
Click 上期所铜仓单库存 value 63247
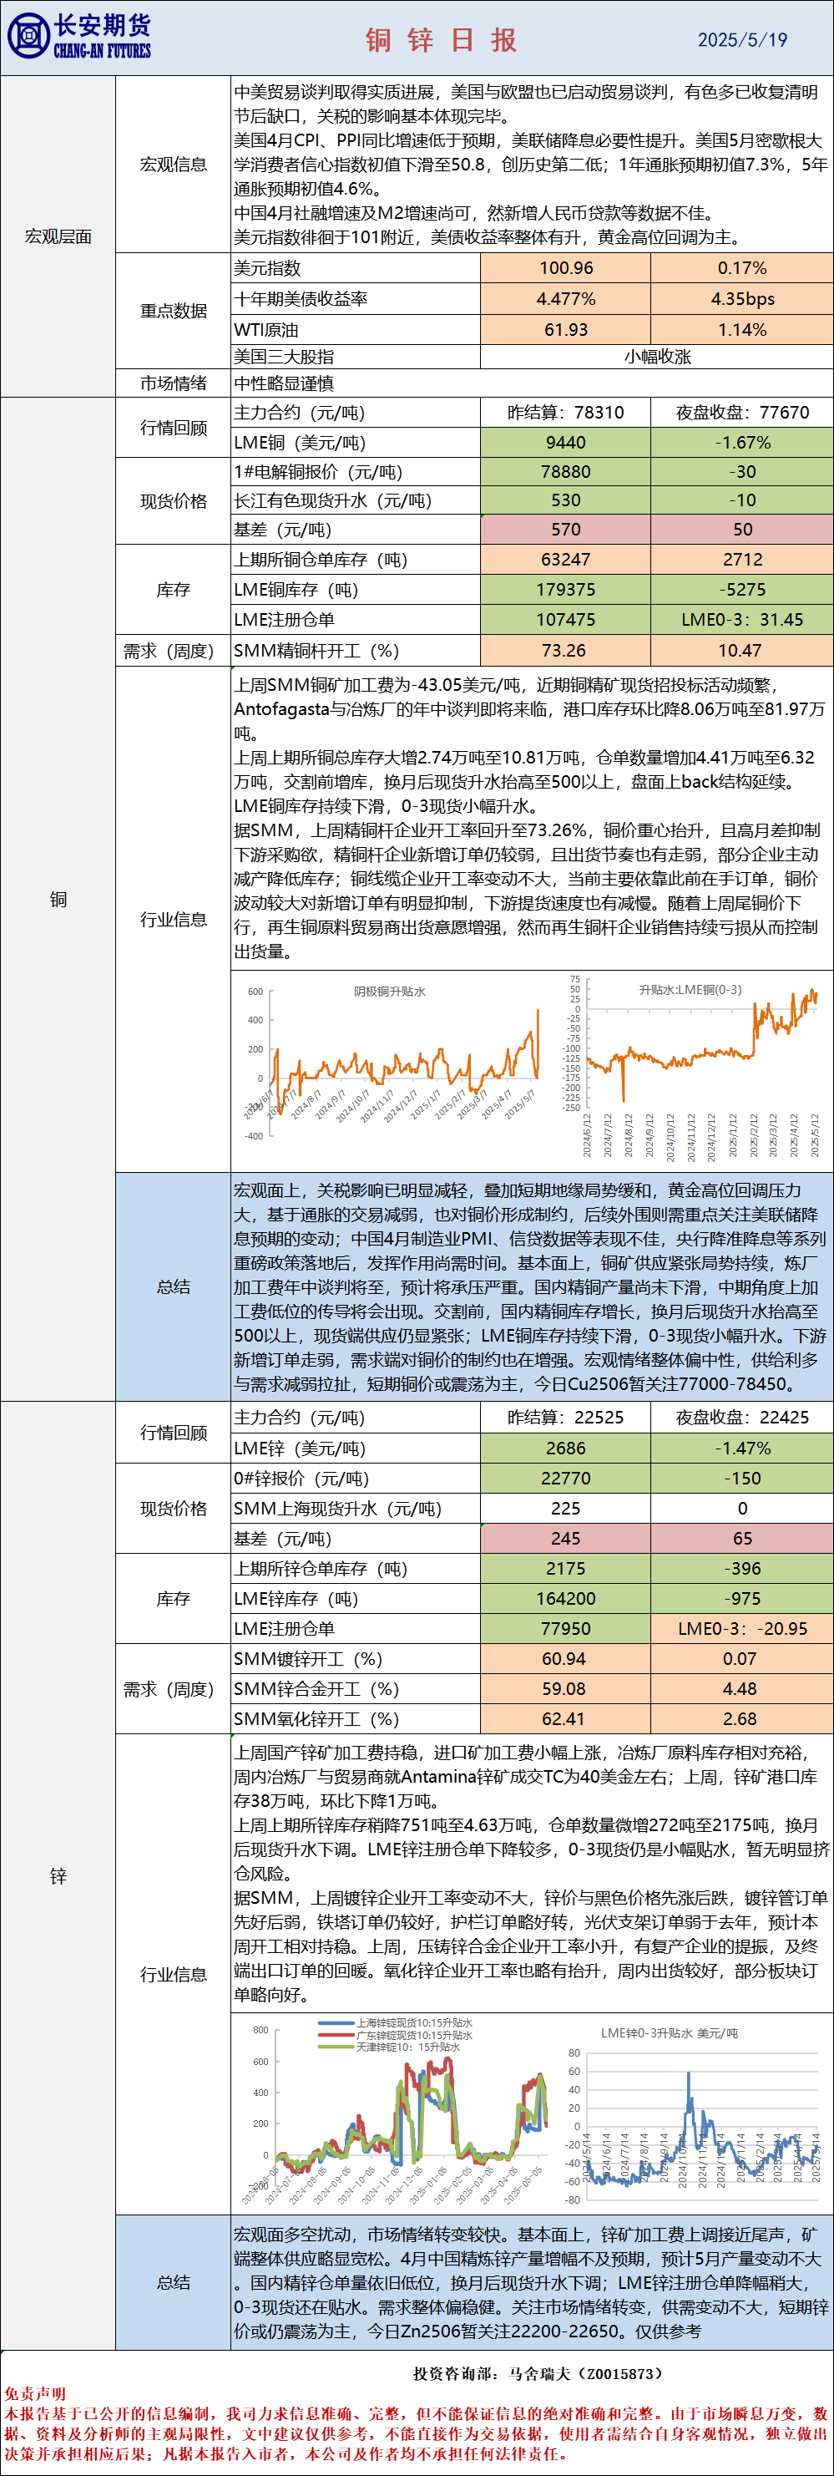coord(566,560)
